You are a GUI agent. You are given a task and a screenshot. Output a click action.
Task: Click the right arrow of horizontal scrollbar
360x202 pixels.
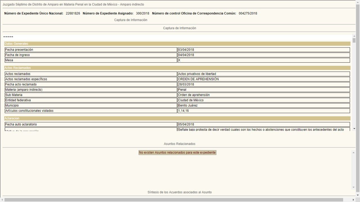354,200
